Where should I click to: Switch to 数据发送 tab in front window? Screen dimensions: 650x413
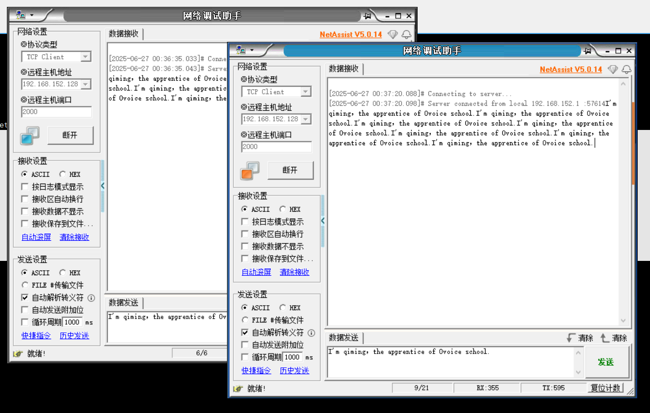pyautogui.click(x=344, y=338)
